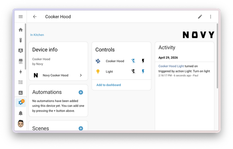Click the Activity heading

(167, 48)
